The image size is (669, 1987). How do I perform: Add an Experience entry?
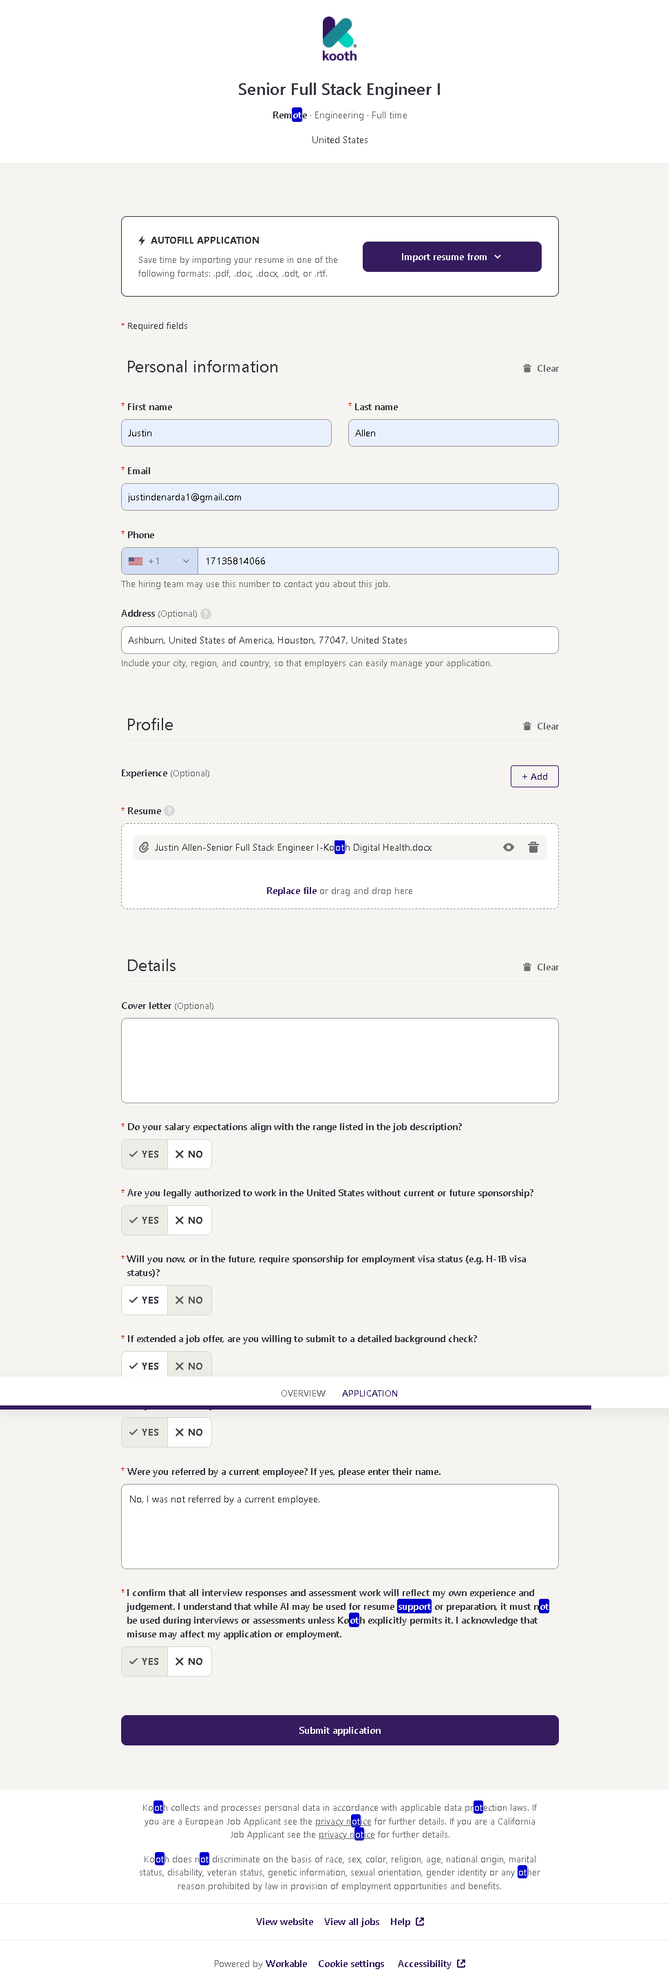tap(534, 776)
